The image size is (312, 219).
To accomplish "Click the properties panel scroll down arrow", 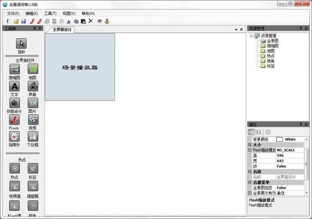I will pos(307,193).
